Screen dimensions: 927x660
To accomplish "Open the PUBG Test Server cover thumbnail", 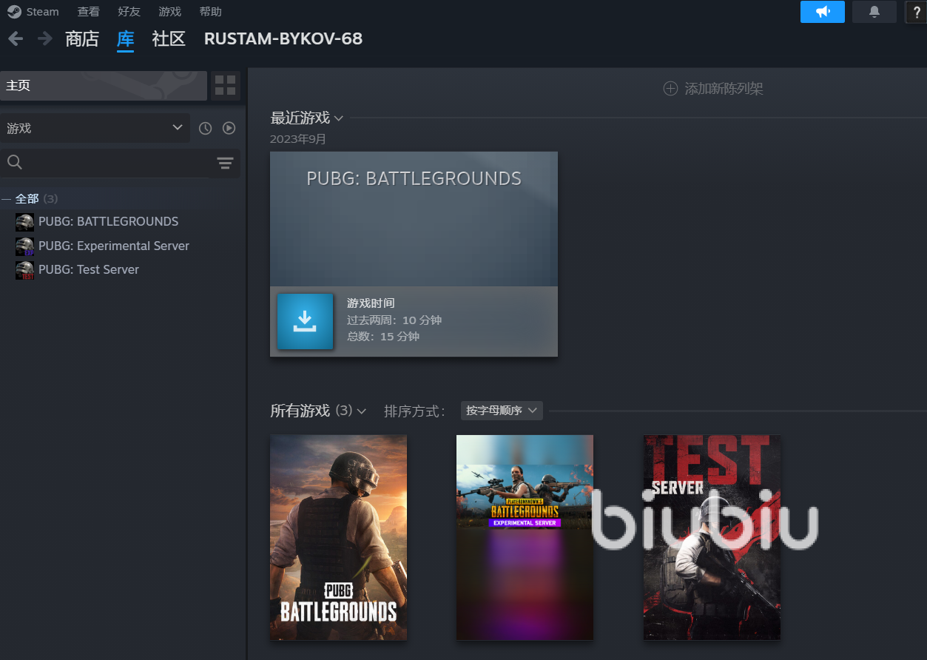I will [711, 537].
